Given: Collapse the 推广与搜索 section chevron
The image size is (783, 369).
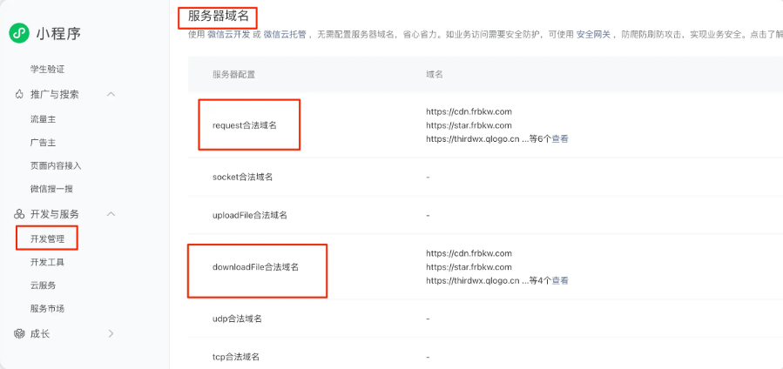Looking at the screenshot, I should coord(111,94).
